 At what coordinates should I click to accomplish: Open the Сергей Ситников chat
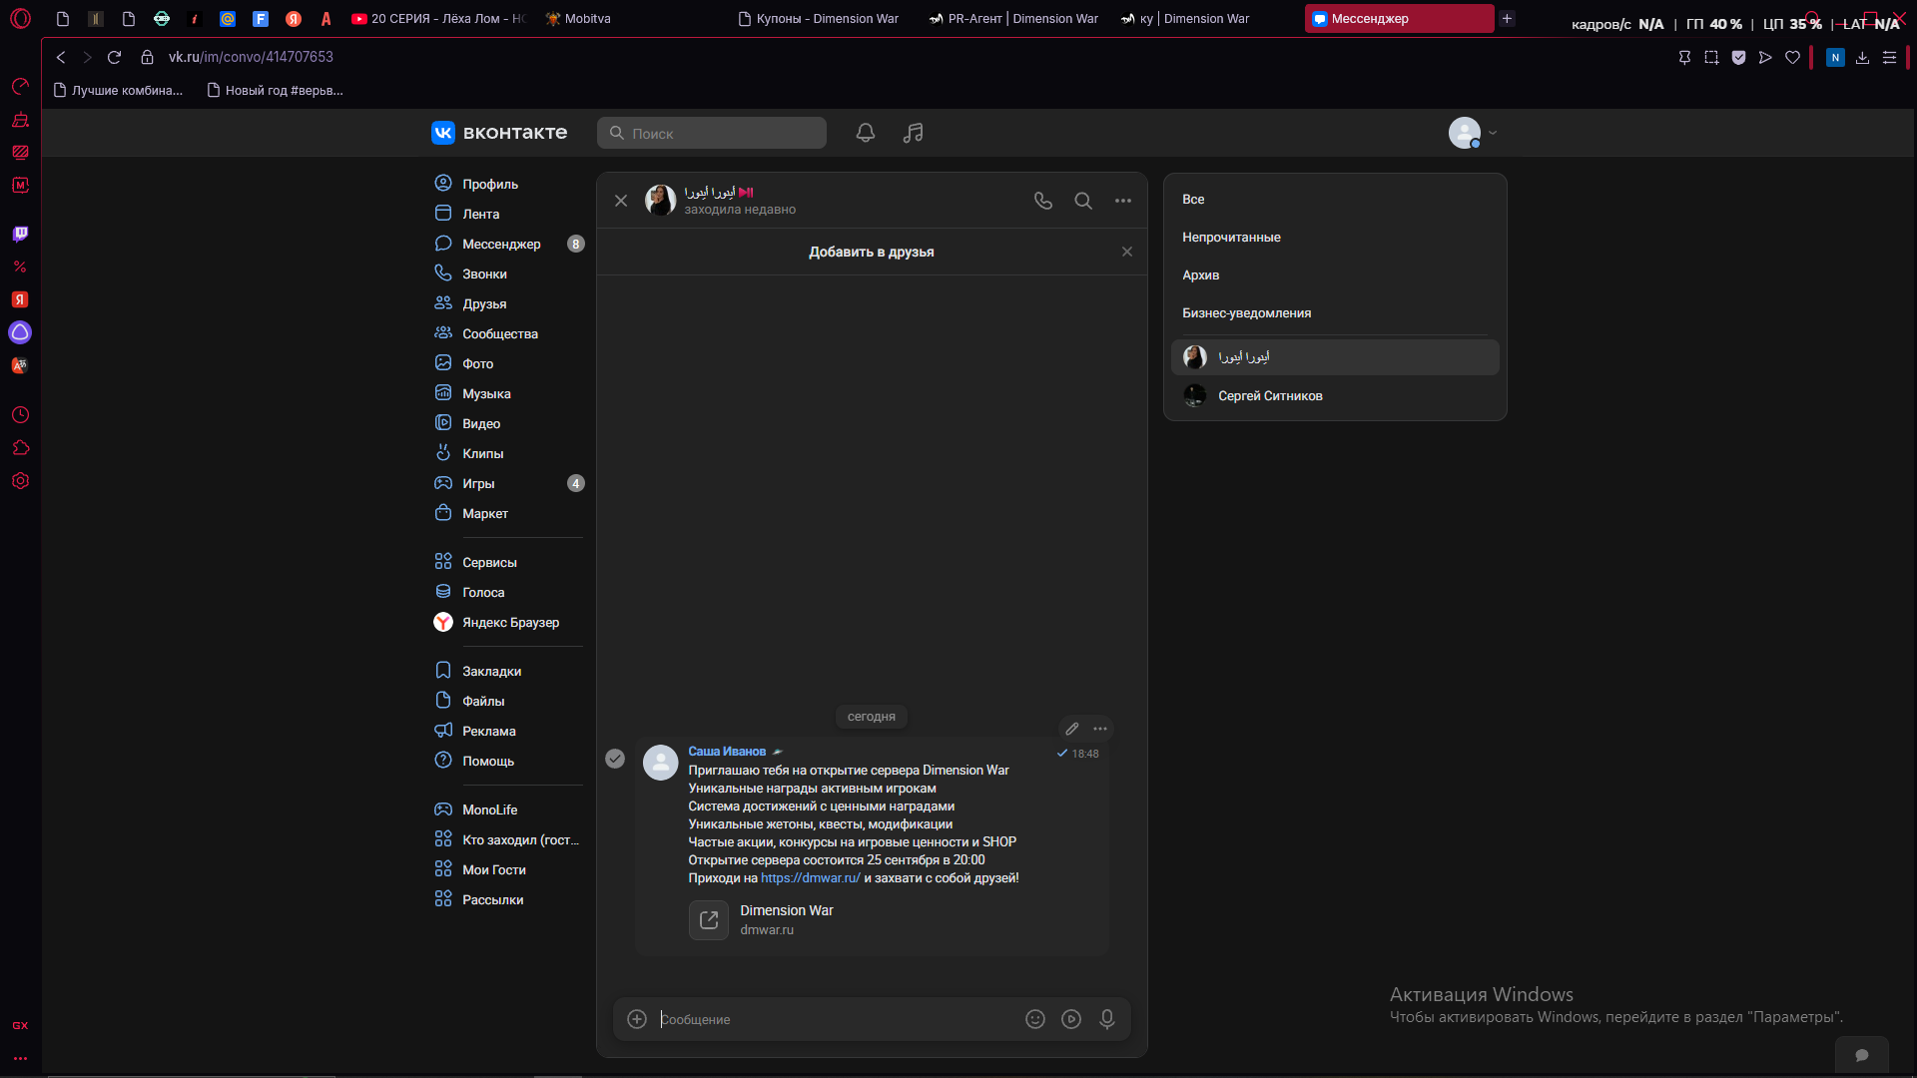pyautogui.click(x=1335, y=396)
